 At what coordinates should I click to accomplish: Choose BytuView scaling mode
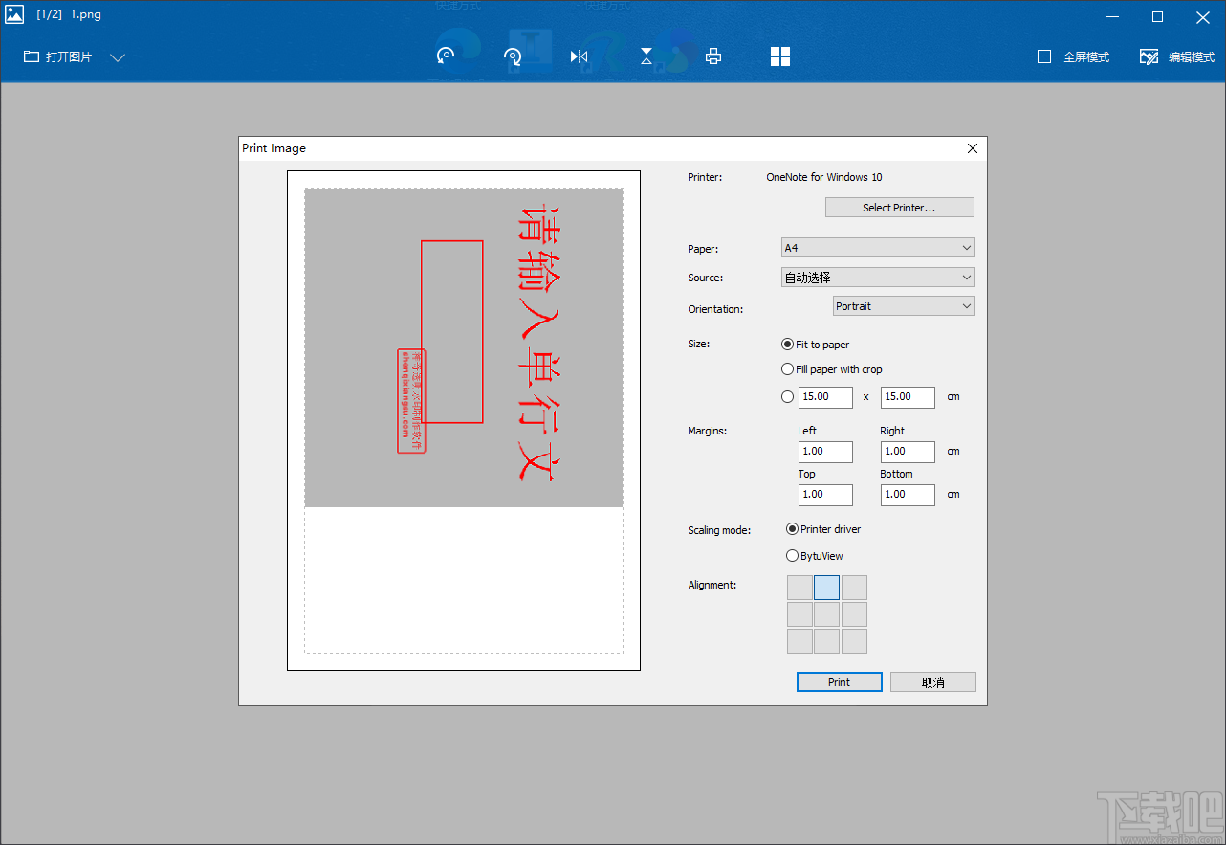792,556
